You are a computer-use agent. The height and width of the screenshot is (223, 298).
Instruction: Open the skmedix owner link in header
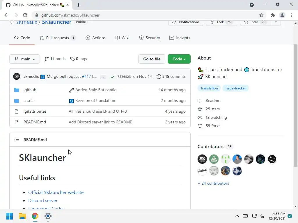[x=27, y=22]
